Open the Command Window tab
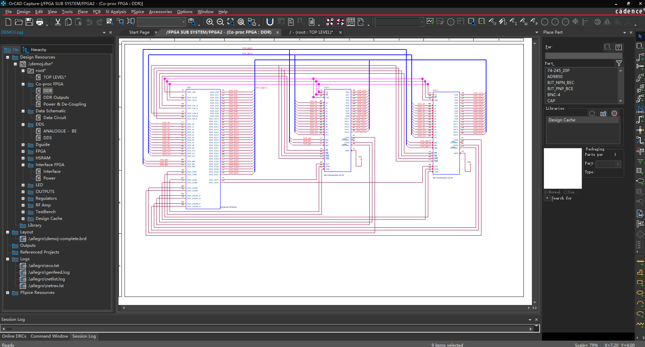This screenshot has width=645, height=347. (x=49, y=336)
